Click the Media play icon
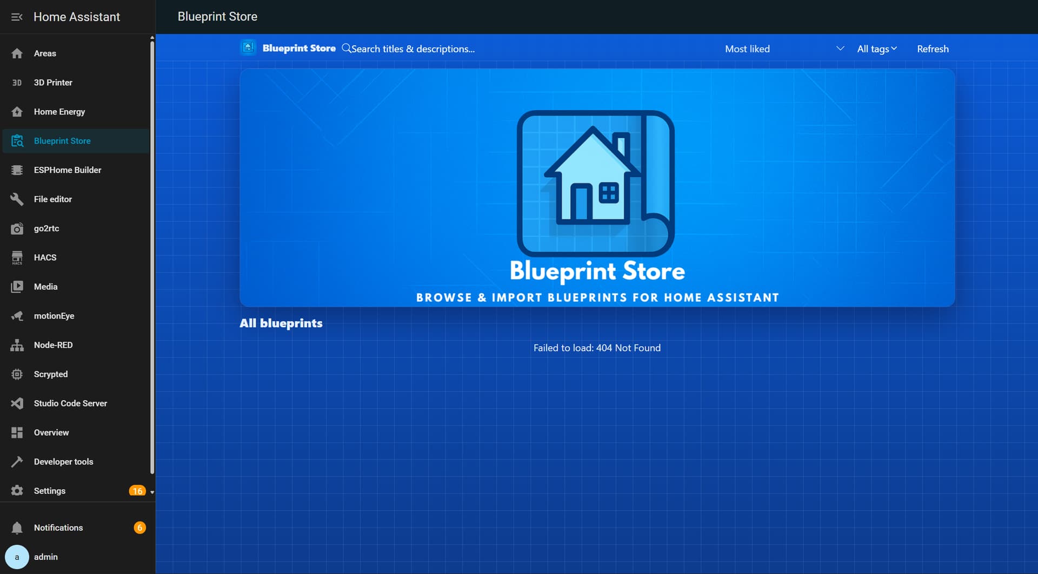Image resolution: width=1038 pixels, height=574 pixels. click(x=17, y=287)
